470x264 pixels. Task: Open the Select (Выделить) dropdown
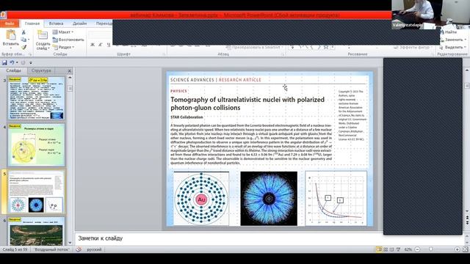coord(453,47)
